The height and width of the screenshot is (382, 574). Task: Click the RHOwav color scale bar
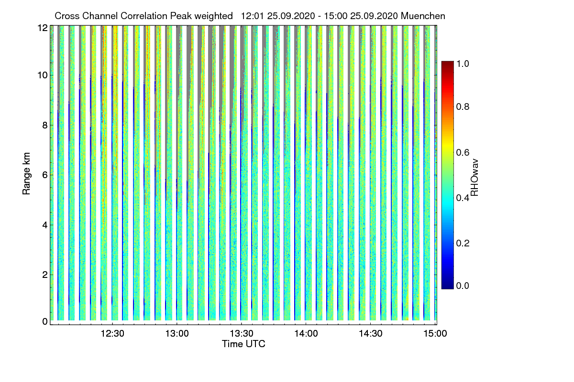tap(447, 175)
